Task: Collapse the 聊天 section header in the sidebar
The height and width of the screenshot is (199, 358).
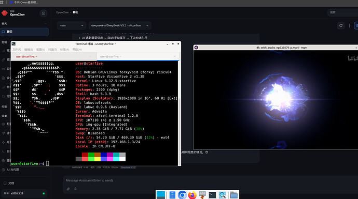Action: 24,24
